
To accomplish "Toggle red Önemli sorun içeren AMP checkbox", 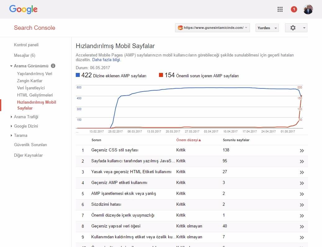I will tap(161, 75).
